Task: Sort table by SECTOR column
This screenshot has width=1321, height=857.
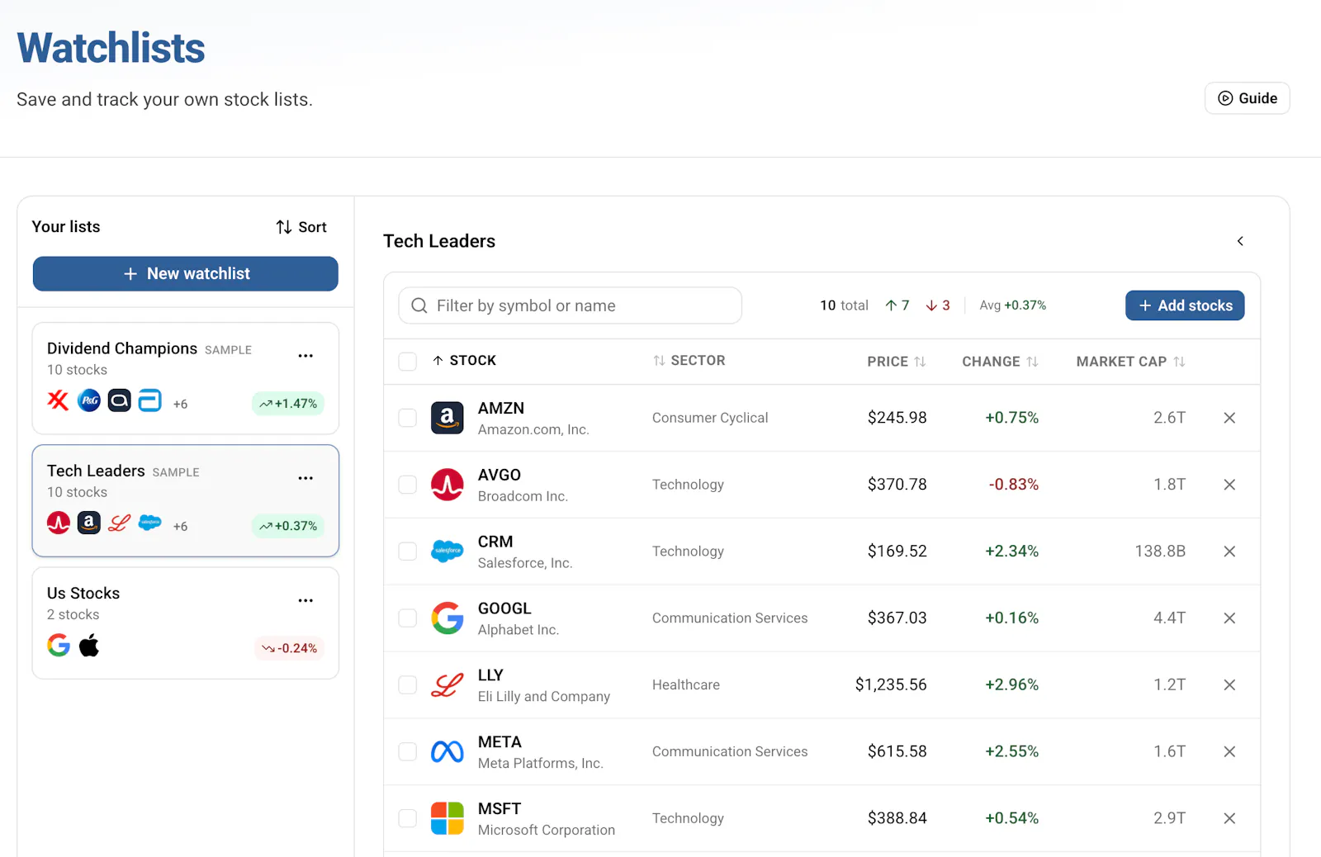Action: click(689, 361)
